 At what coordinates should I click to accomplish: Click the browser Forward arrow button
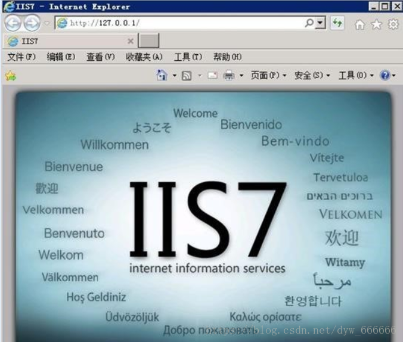(32, 23)
